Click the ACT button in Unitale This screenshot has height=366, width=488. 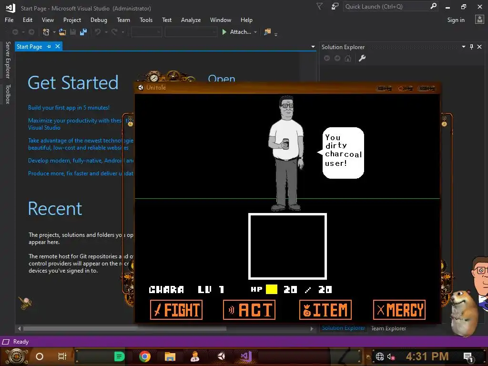(249, 310)
